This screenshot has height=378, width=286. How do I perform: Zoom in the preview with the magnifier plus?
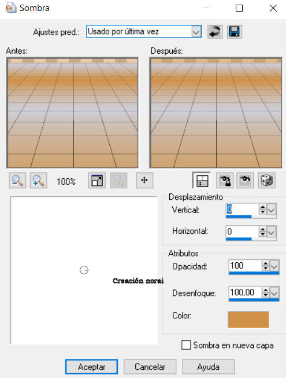coord(38,181)
